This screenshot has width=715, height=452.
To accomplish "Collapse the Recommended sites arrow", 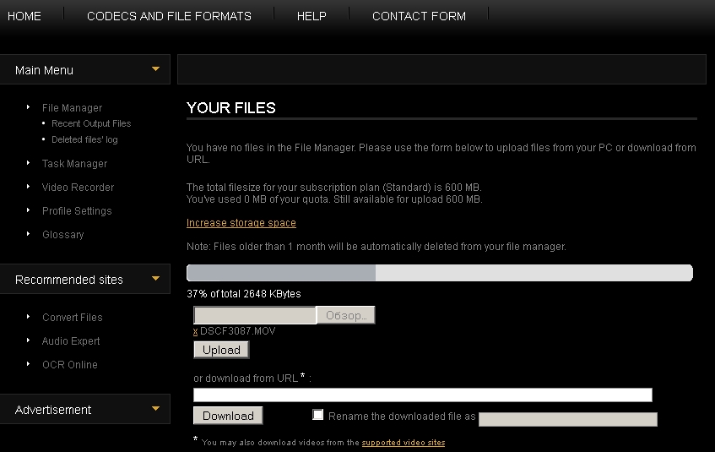I will pyautogui.click(x=155, y=278).
